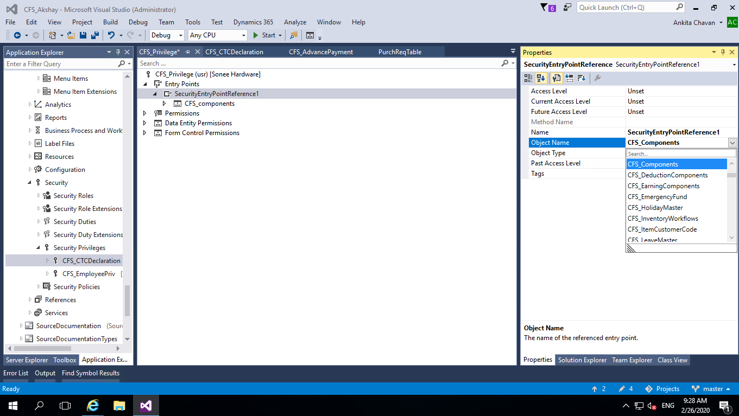Open the document tab overflow dropdown

tap(513, 52)
